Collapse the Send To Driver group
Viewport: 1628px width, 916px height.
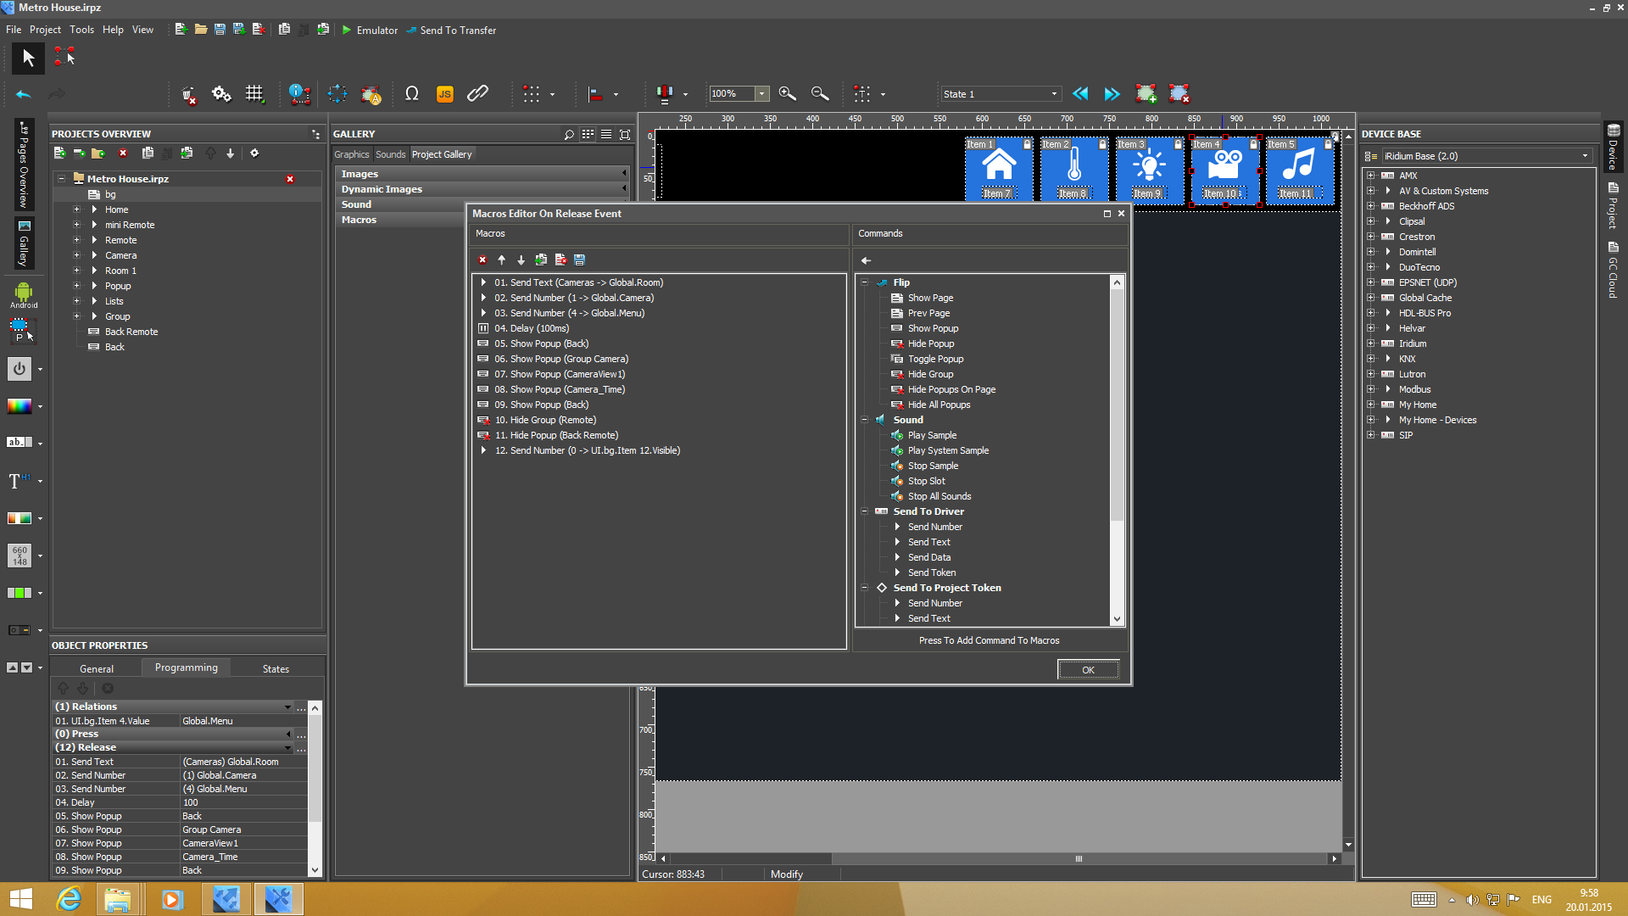[x=865, y=511]
